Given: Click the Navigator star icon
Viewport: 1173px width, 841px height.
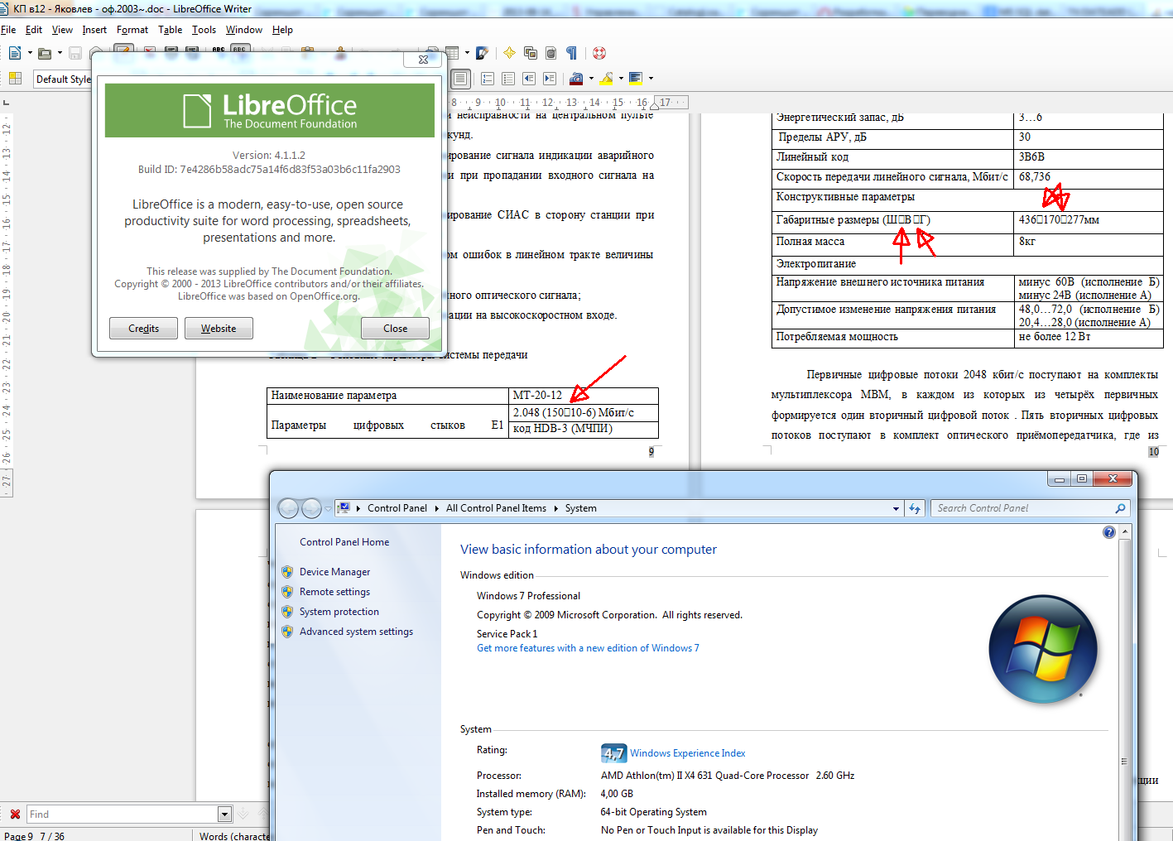Looking at the screenshot, I should tap(509, 53).
